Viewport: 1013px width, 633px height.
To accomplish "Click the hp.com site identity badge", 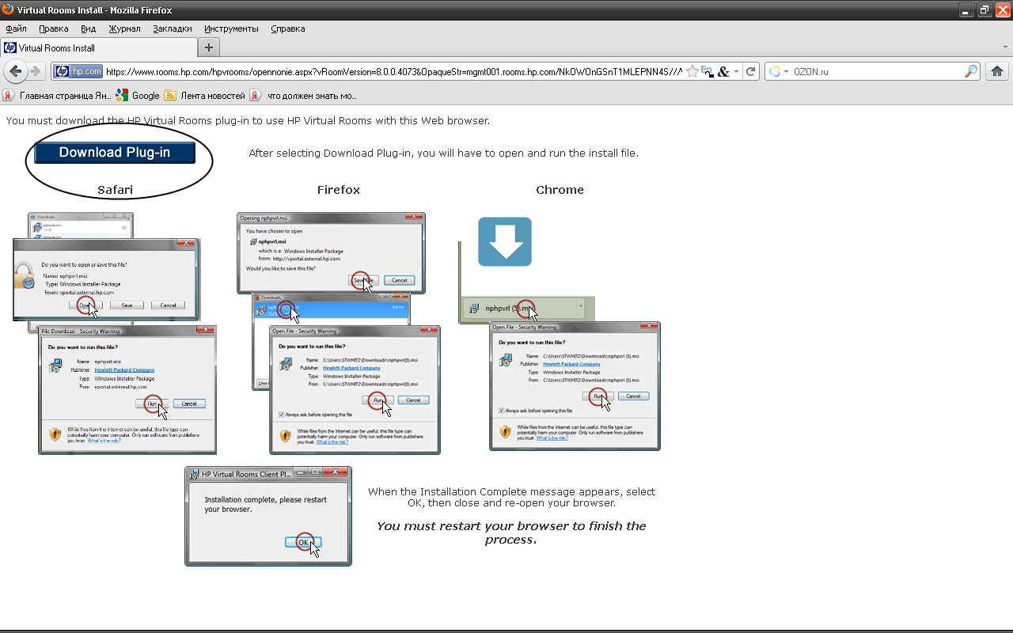I will tap(78, 71).
